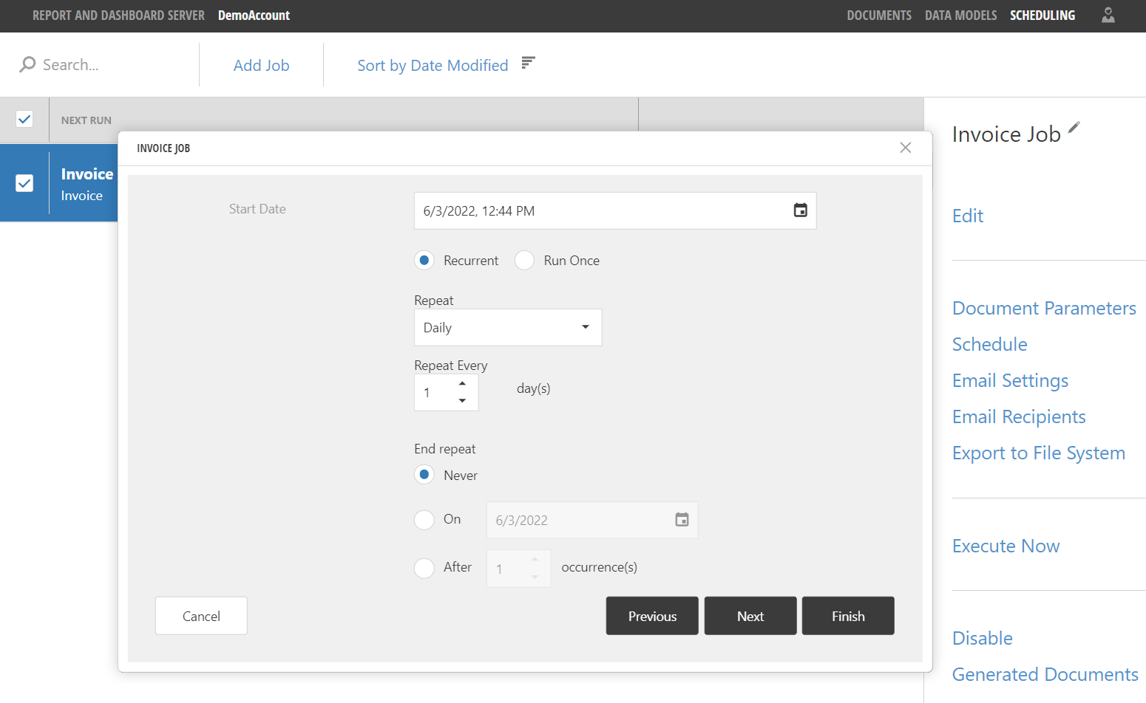Click the pencil icon next to Invoice Job

tap(1074, 127)
